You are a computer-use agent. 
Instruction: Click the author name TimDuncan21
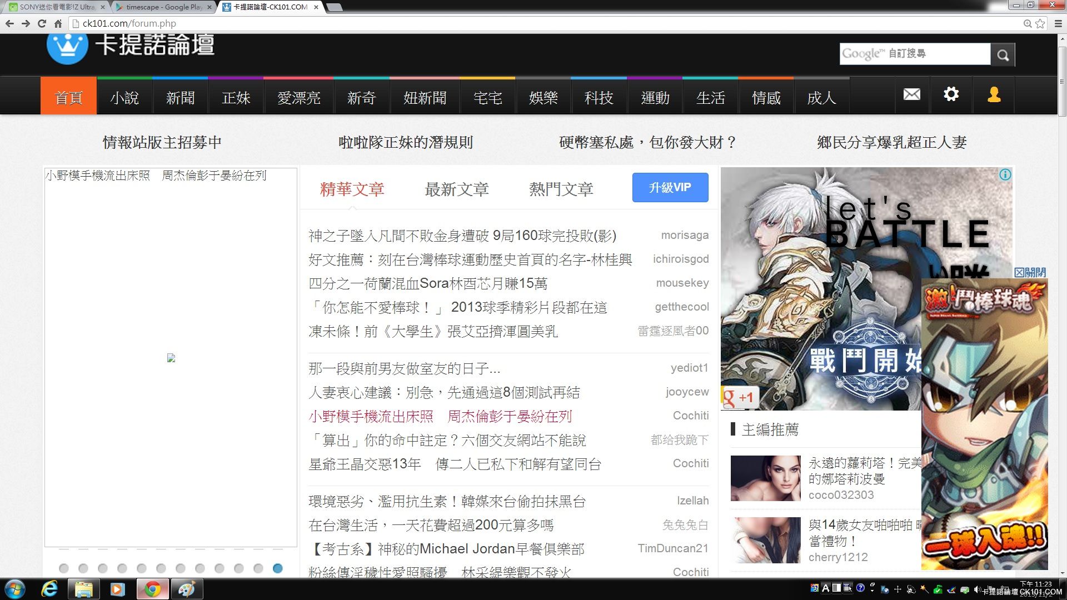click(x=673, y=548)
